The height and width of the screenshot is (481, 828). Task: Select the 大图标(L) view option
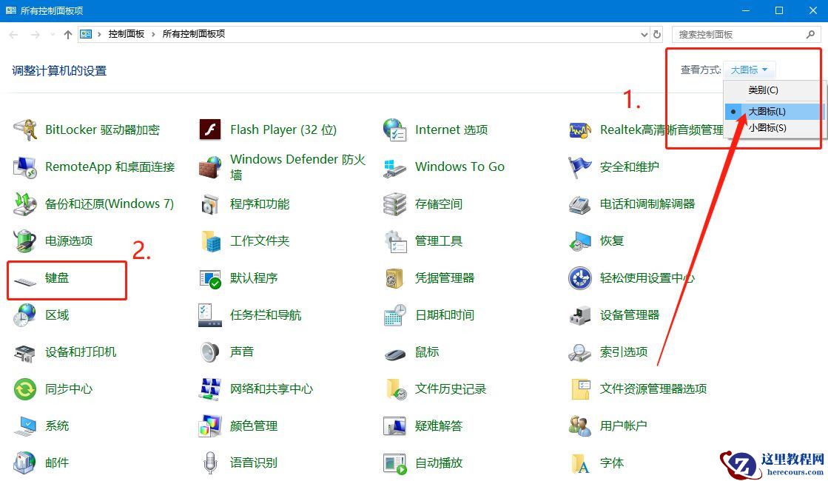[768, 110]
